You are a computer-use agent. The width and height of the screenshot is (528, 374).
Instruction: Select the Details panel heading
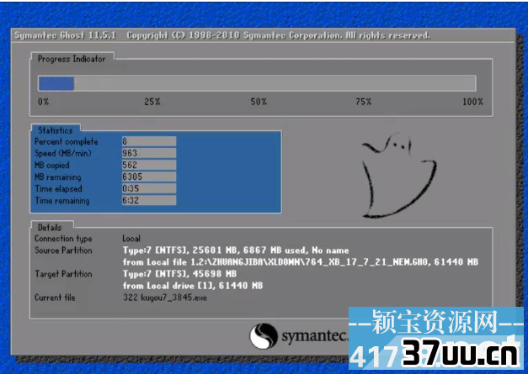(50, 228)
